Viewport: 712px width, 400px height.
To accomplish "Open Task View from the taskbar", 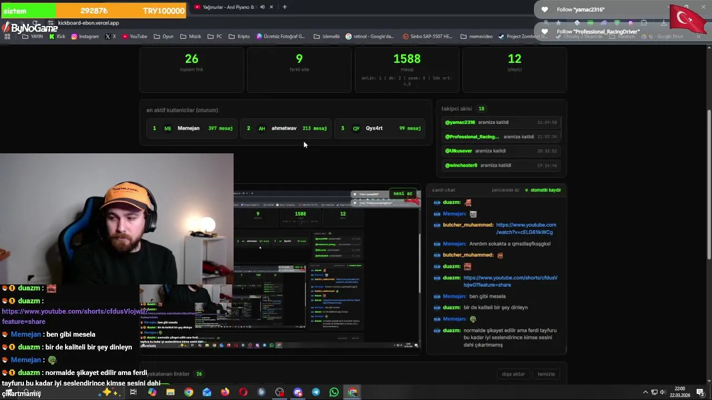I will pos(133,392).
